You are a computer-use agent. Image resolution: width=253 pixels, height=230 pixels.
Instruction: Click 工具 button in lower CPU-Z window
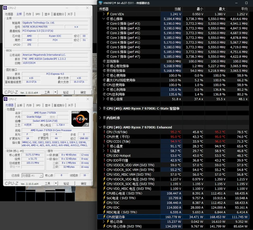click(48, 184)
